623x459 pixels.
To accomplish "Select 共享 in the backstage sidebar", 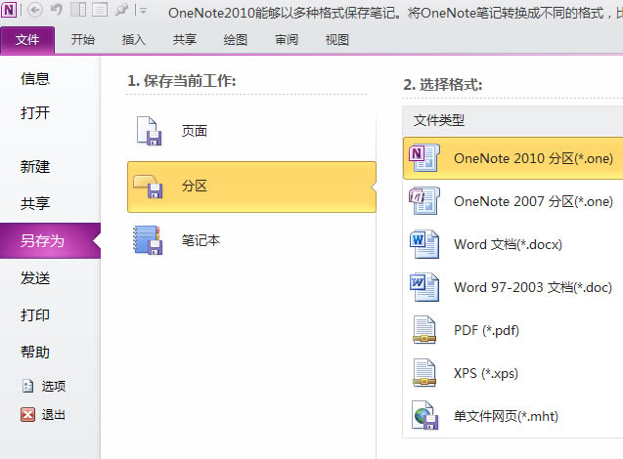I will click(35, 203).
